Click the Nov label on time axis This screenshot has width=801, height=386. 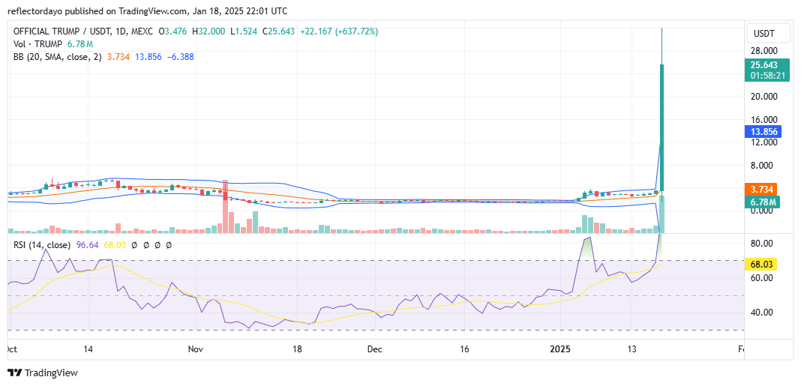tap(196, 350)
